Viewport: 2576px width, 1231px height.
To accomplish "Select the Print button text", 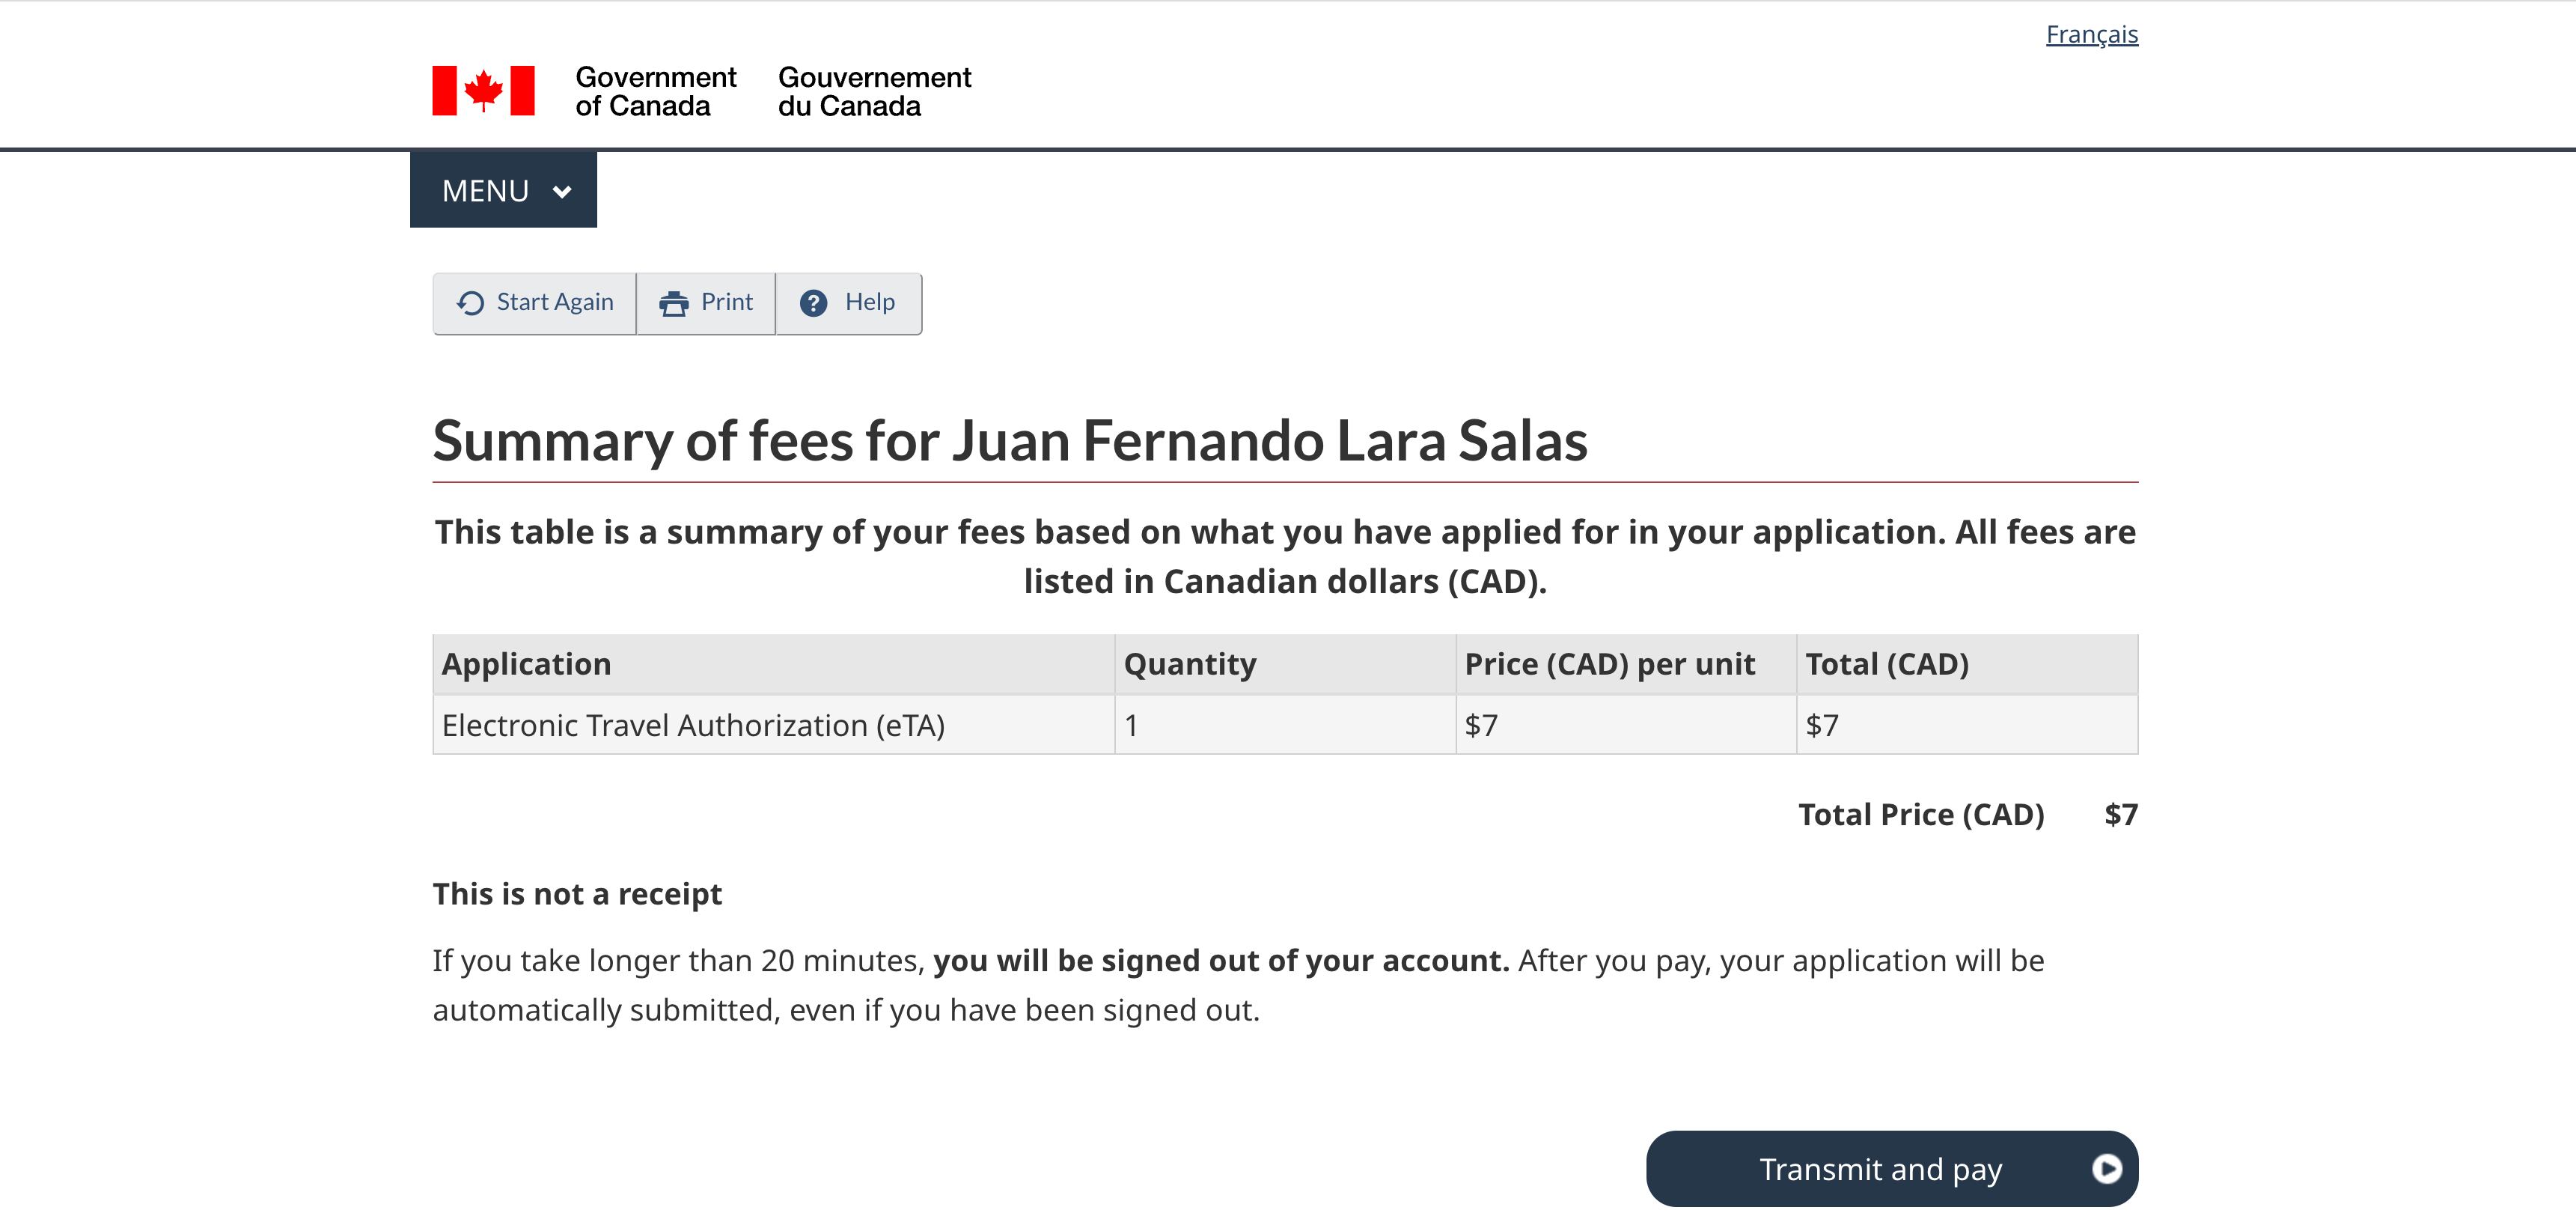I will point(727,303).
